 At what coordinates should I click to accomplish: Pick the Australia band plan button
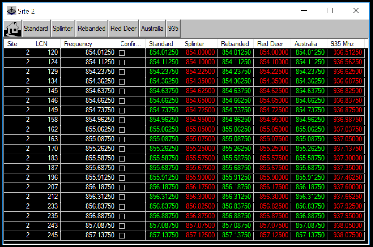coord(152,29)
